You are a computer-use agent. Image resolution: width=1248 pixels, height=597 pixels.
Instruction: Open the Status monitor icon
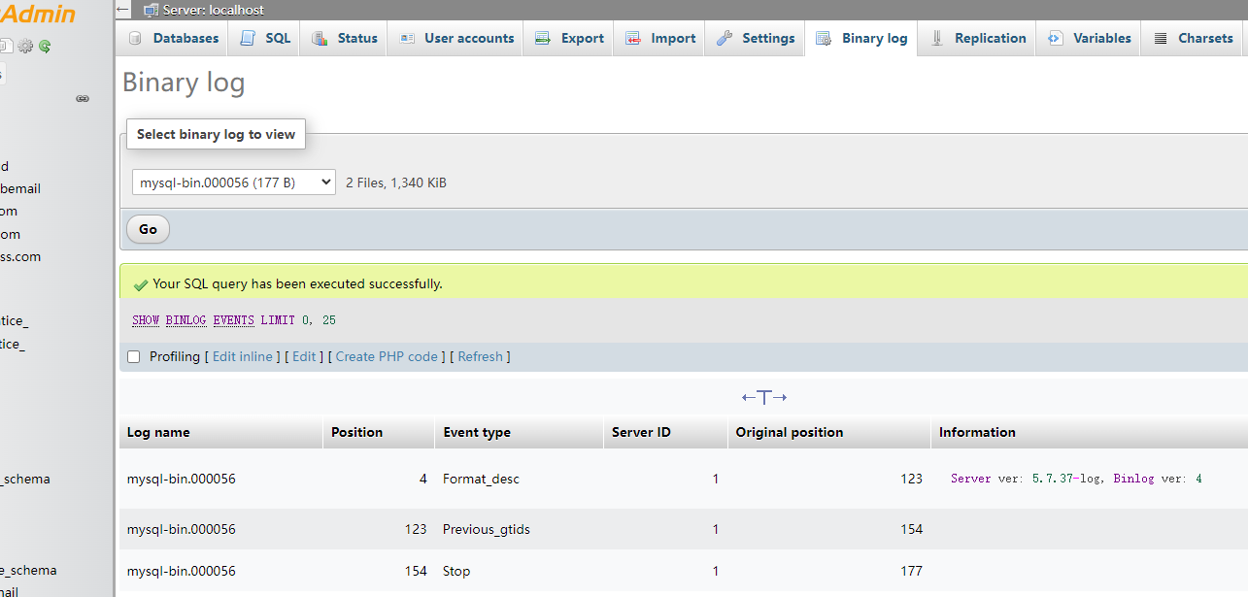pos(320,38)
